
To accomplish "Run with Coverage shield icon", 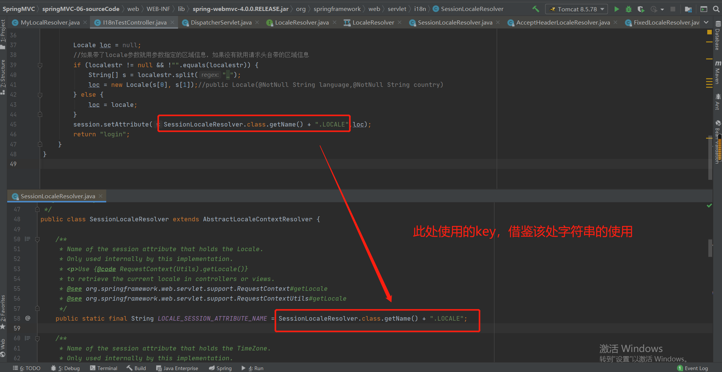I will coord(641,9).
